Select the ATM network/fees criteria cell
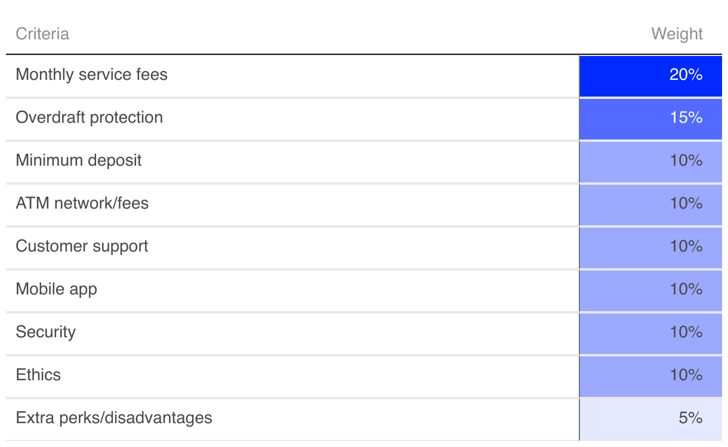This screenshot has width=728, height=447. pos(82,204)
